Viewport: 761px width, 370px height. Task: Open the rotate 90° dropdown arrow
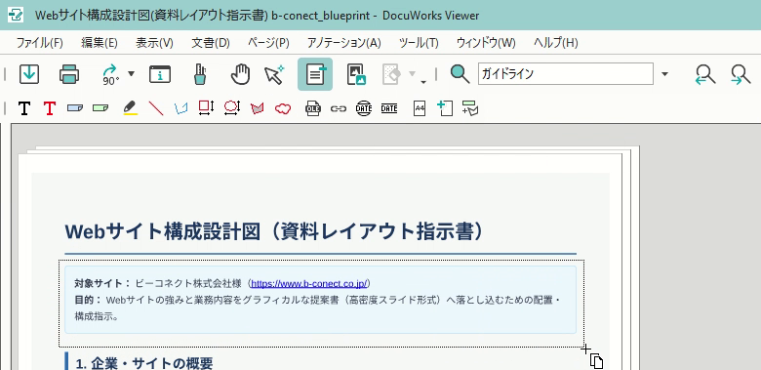coord(131,74)
